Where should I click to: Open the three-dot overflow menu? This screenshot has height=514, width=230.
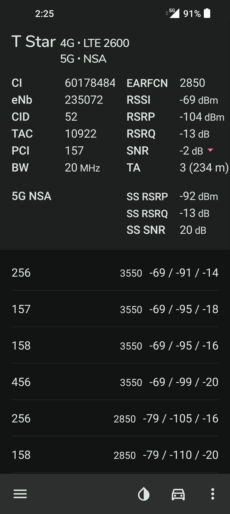click(213, 494)
